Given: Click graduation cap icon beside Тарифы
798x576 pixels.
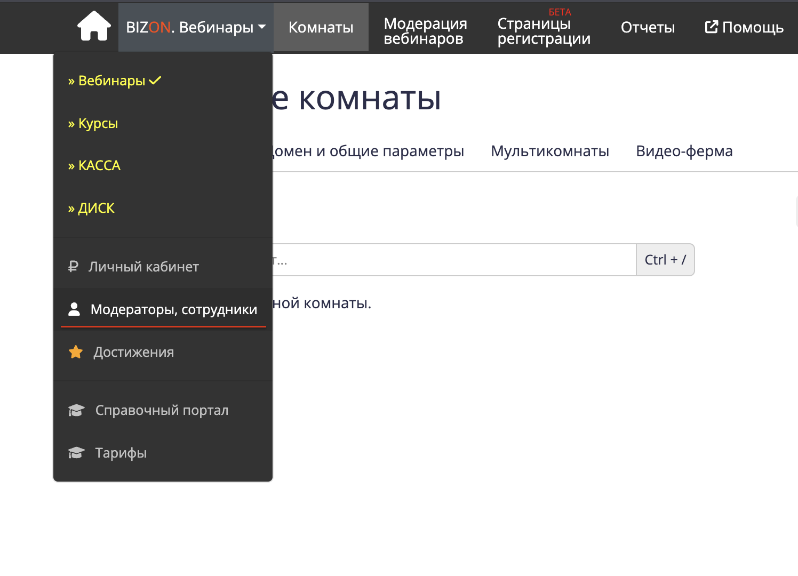Looking at the screenshot, I should click(76, 453).
